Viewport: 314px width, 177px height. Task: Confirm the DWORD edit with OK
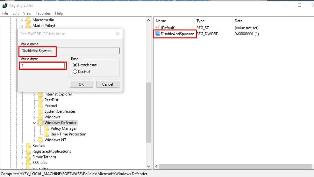[x=81, y=84]
